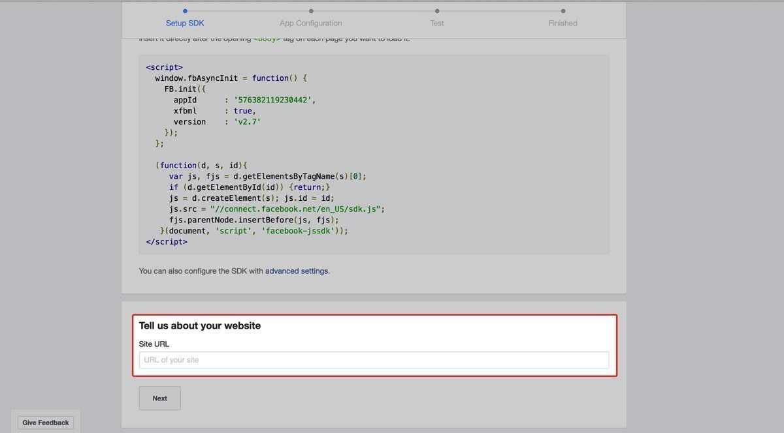
Task: Click the 'Site URL' label
Action: [154, 344]
